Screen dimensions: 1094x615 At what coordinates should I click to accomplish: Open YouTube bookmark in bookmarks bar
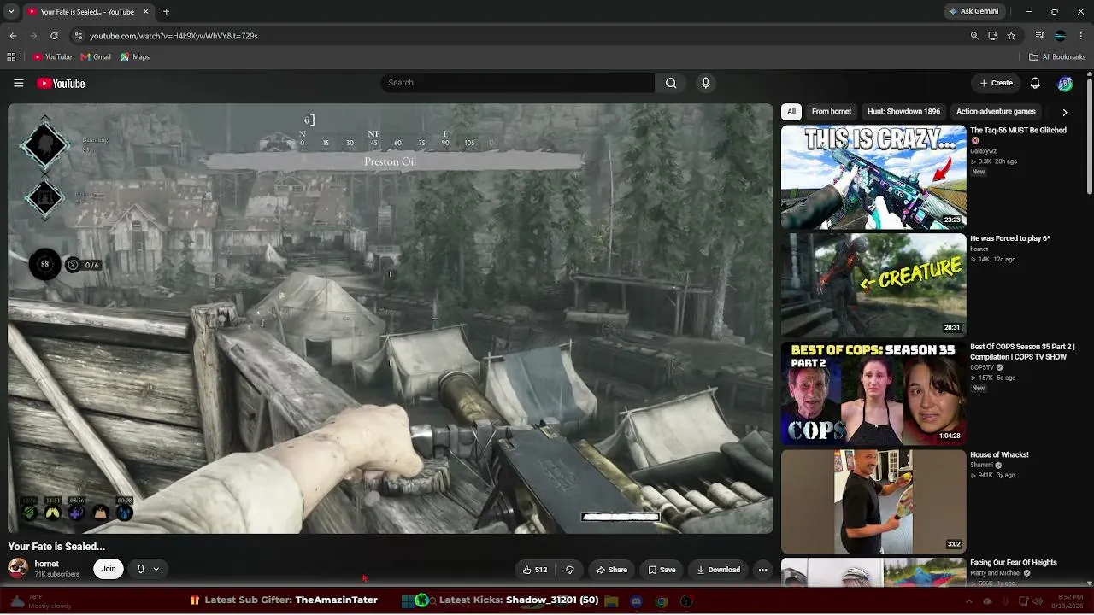[x=52, y=57]
